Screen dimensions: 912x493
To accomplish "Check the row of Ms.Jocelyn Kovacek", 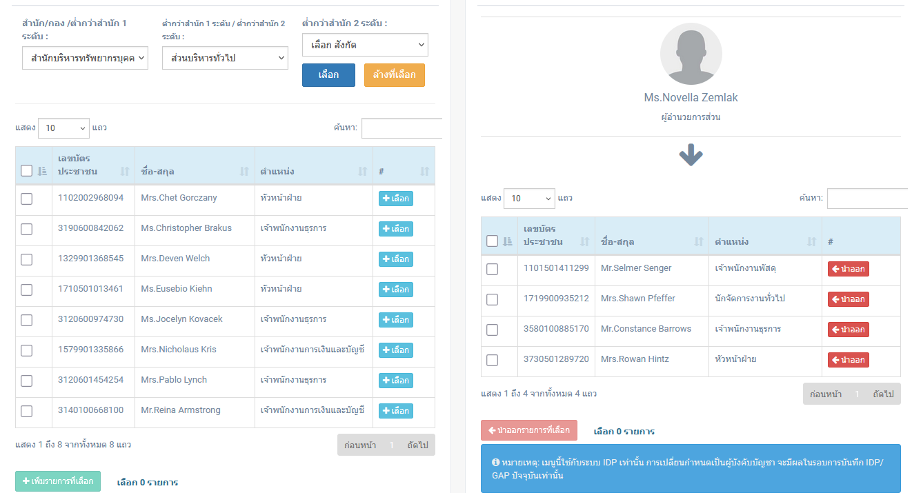I will click(26, 320).
